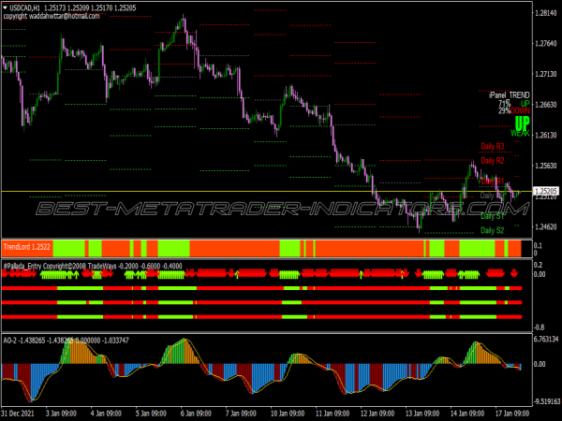The height and width of the screenshot is (421, 562).
Task: Select the iPanel TREND heading
Action: pos(510,95)
